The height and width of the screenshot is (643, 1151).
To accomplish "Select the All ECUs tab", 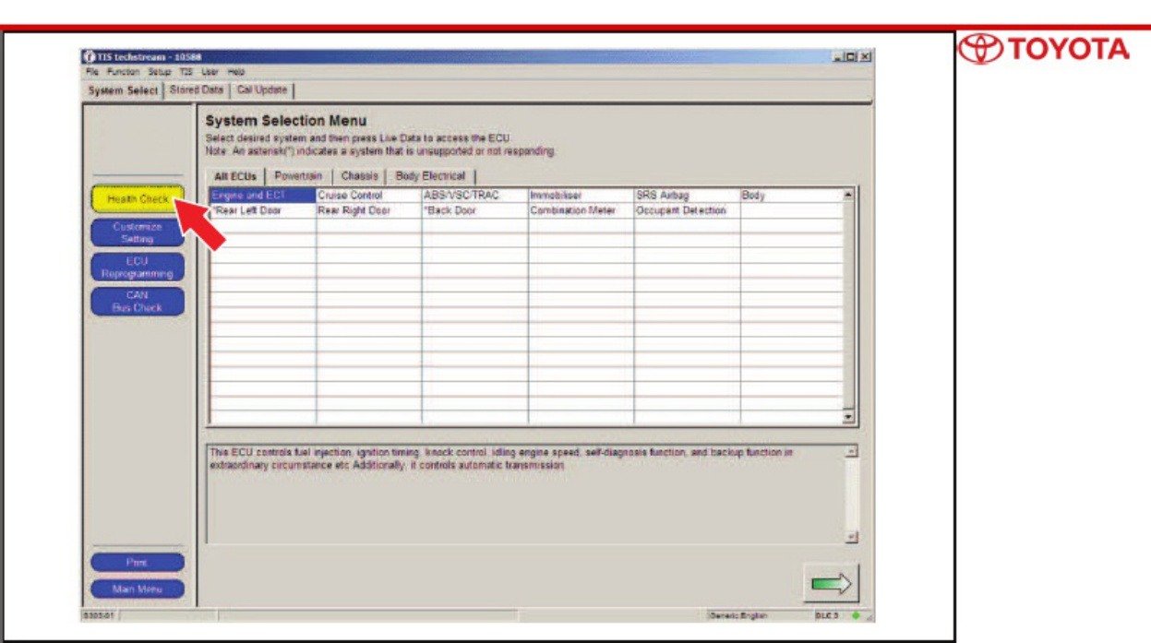I will 235,176.
